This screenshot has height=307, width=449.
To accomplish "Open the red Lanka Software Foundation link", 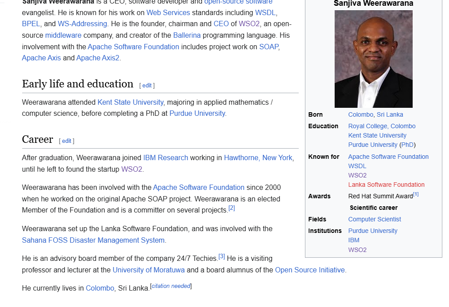I will click(387, 185).
